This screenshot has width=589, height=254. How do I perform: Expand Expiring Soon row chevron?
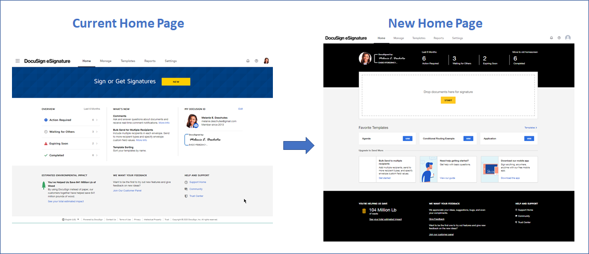click(x=97, y=143)
